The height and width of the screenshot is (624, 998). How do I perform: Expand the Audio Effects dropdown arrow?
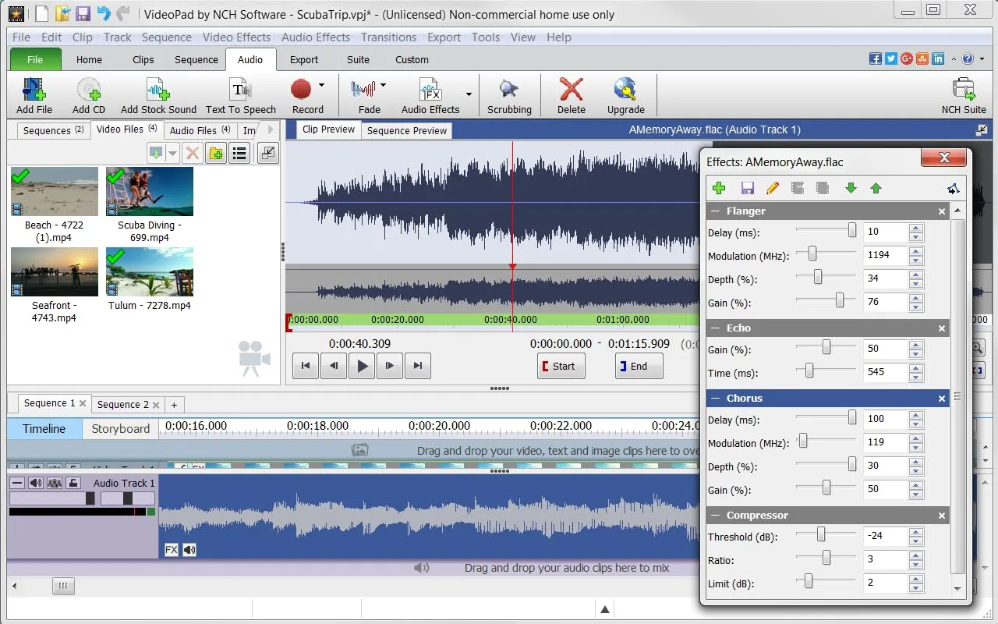coord(469,94)
